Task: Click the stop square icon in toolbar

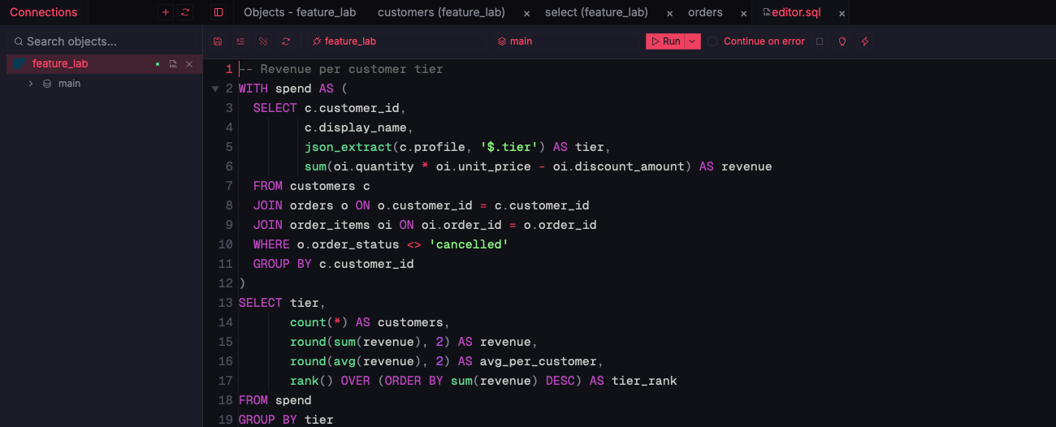Action: click(820, 41)
